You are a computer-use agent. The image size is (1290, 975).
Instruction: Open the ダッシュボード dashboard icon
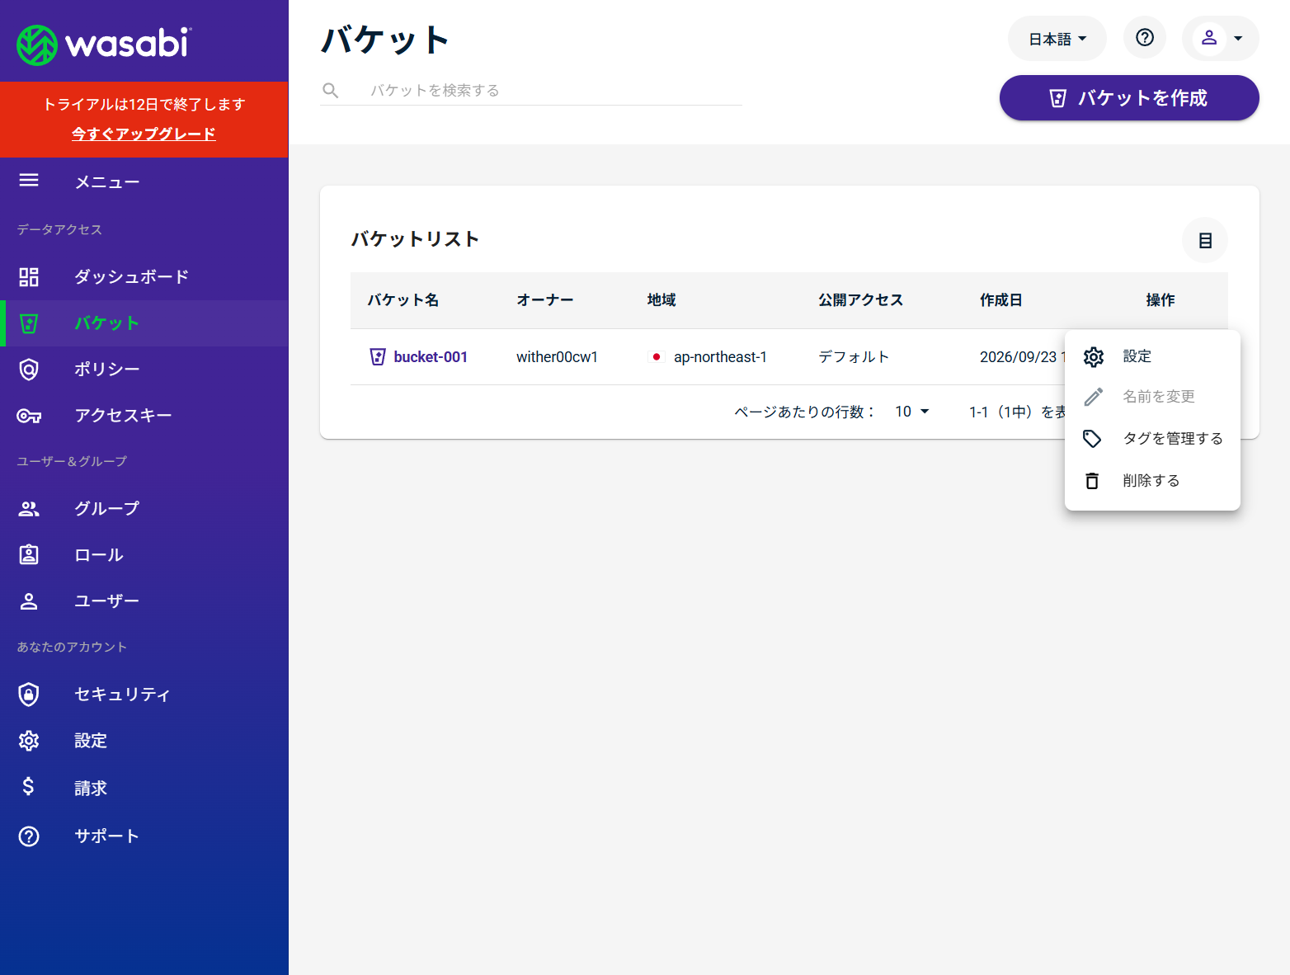coord(29,277)
